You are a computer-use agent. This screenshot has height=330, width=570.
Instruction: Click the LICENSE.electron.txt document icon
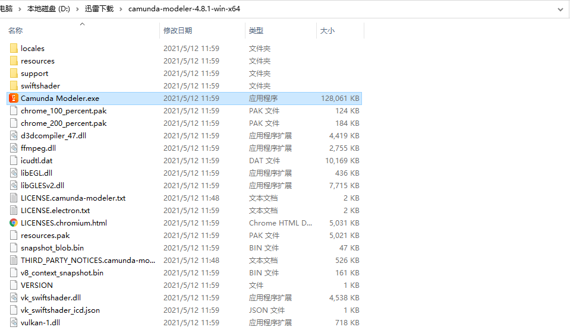(x=14, y=210)
